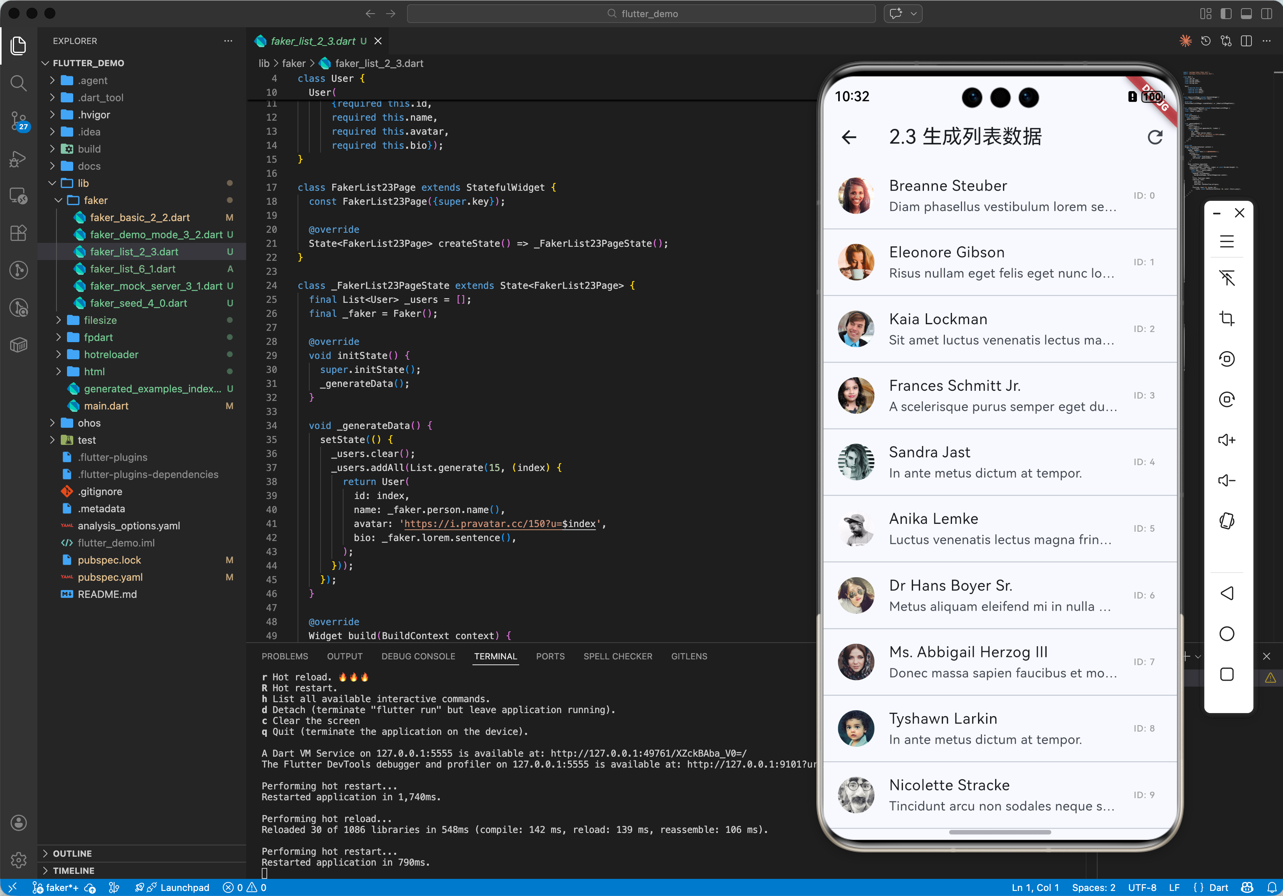Click the emulator rotate device icon

coord(1227,521)
